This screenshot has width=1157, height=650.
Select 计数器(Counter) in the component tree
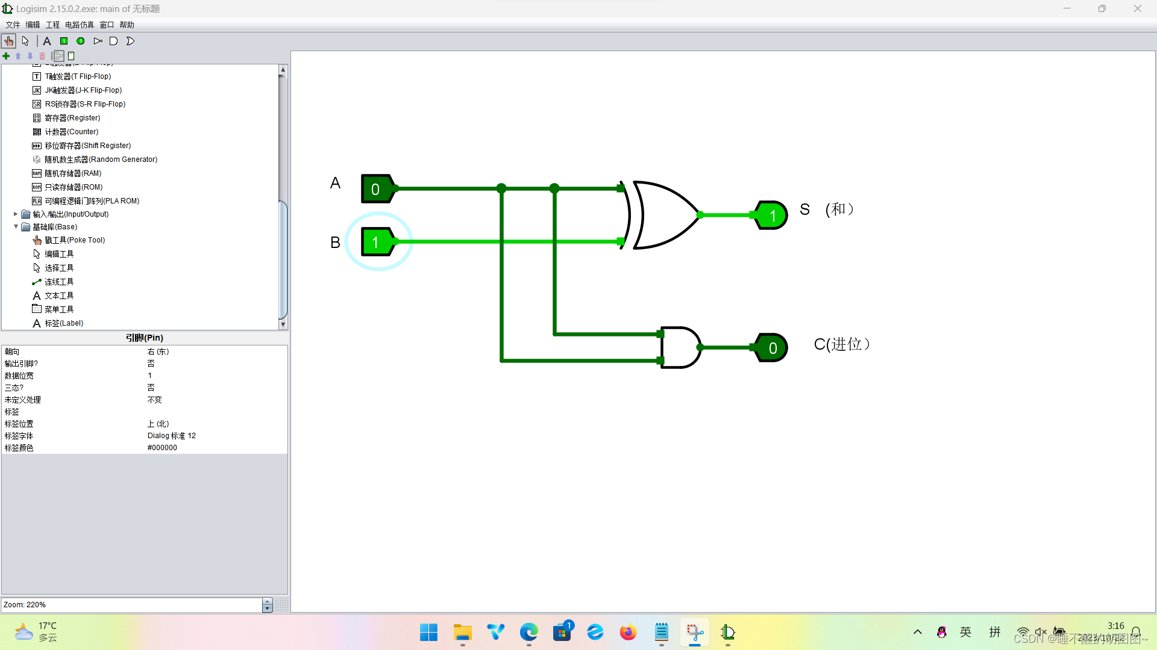(x=71, y=132)
